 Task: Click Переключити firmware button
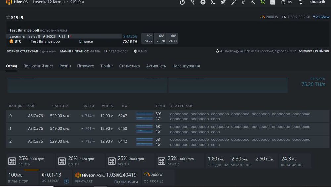click(x=126, y=182)
